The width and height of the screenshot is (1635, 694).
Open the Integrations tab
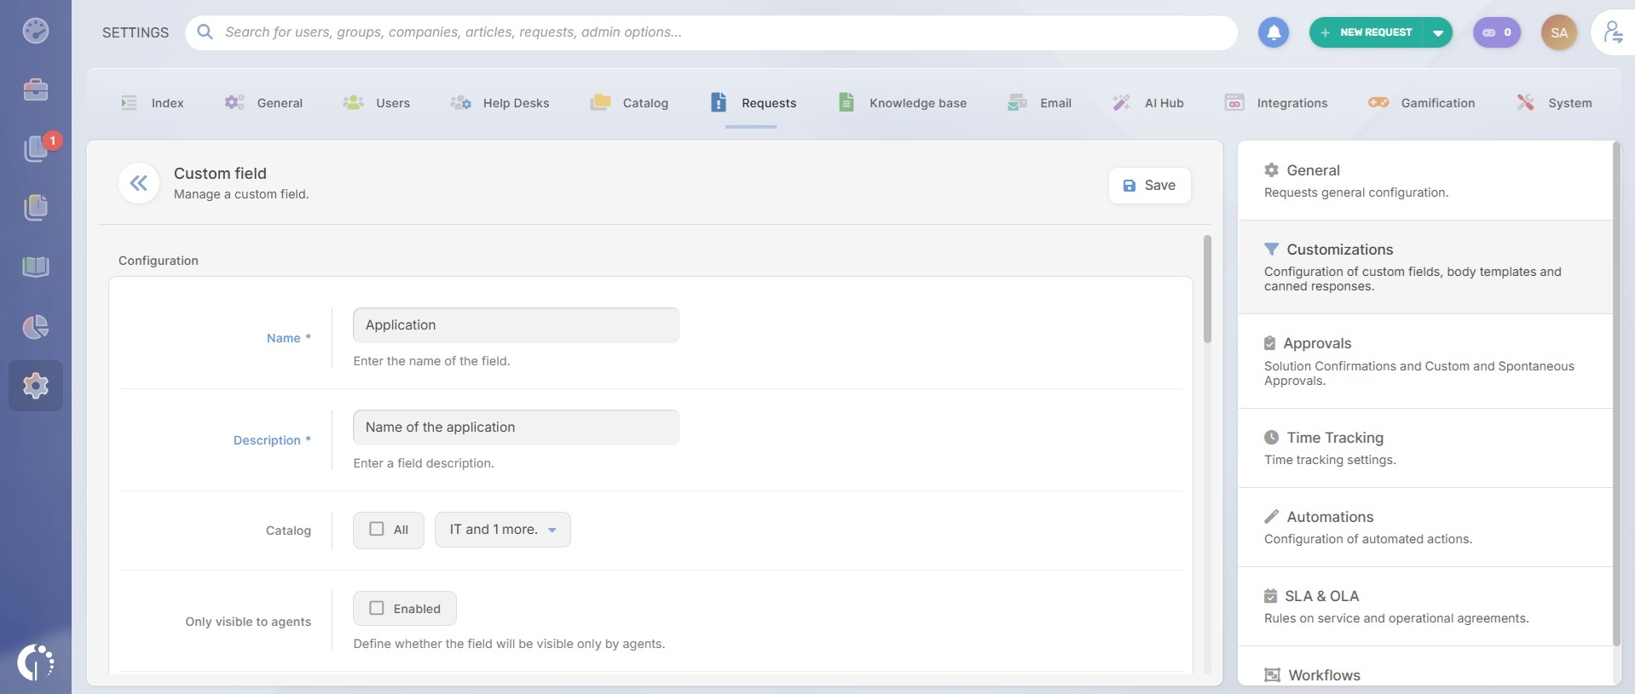(1276, 103)
